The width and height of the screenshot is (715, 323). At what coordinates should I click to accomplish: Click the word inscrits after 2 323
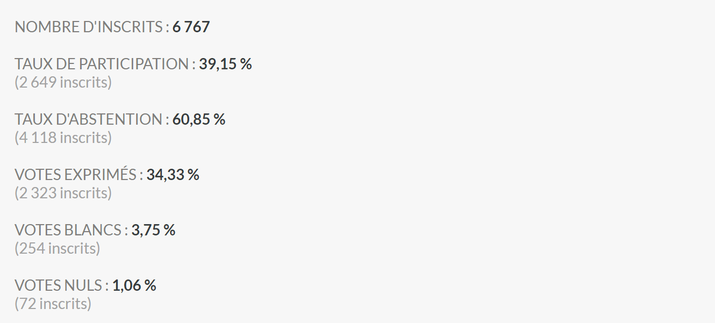tap(83, 193)
